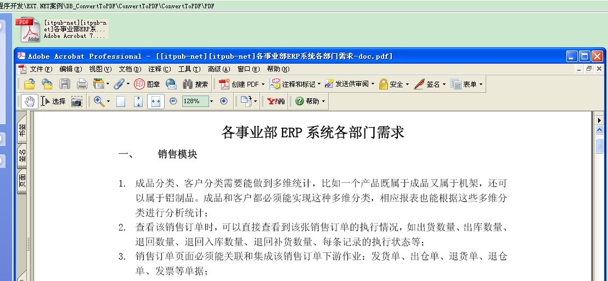Screen dimensions: 608x281
Task: Select the Snapshot camera tool
Action: (x=77, y=102)
